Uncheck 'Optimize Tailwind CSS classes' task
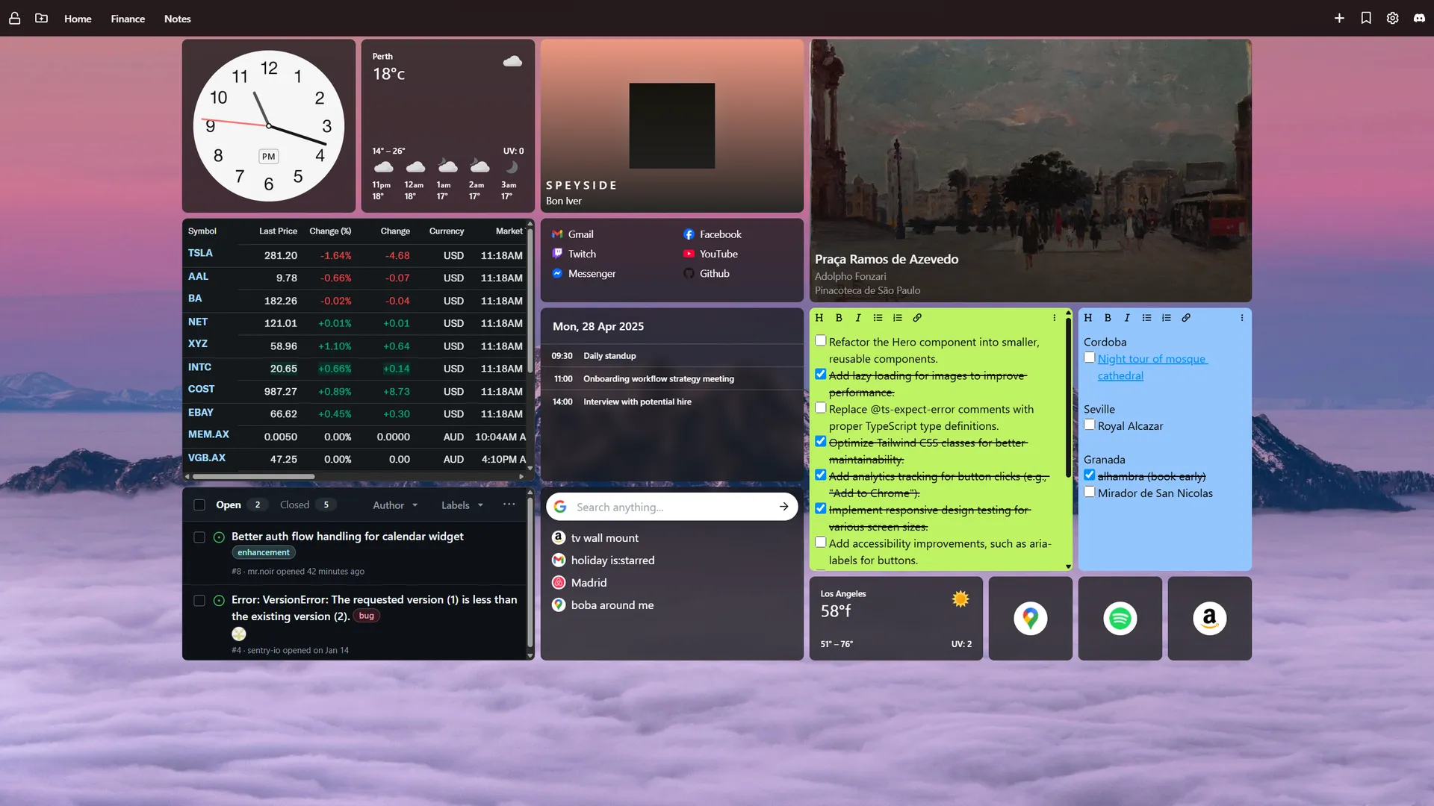The image size is (1434, 806). coord(821,442)
